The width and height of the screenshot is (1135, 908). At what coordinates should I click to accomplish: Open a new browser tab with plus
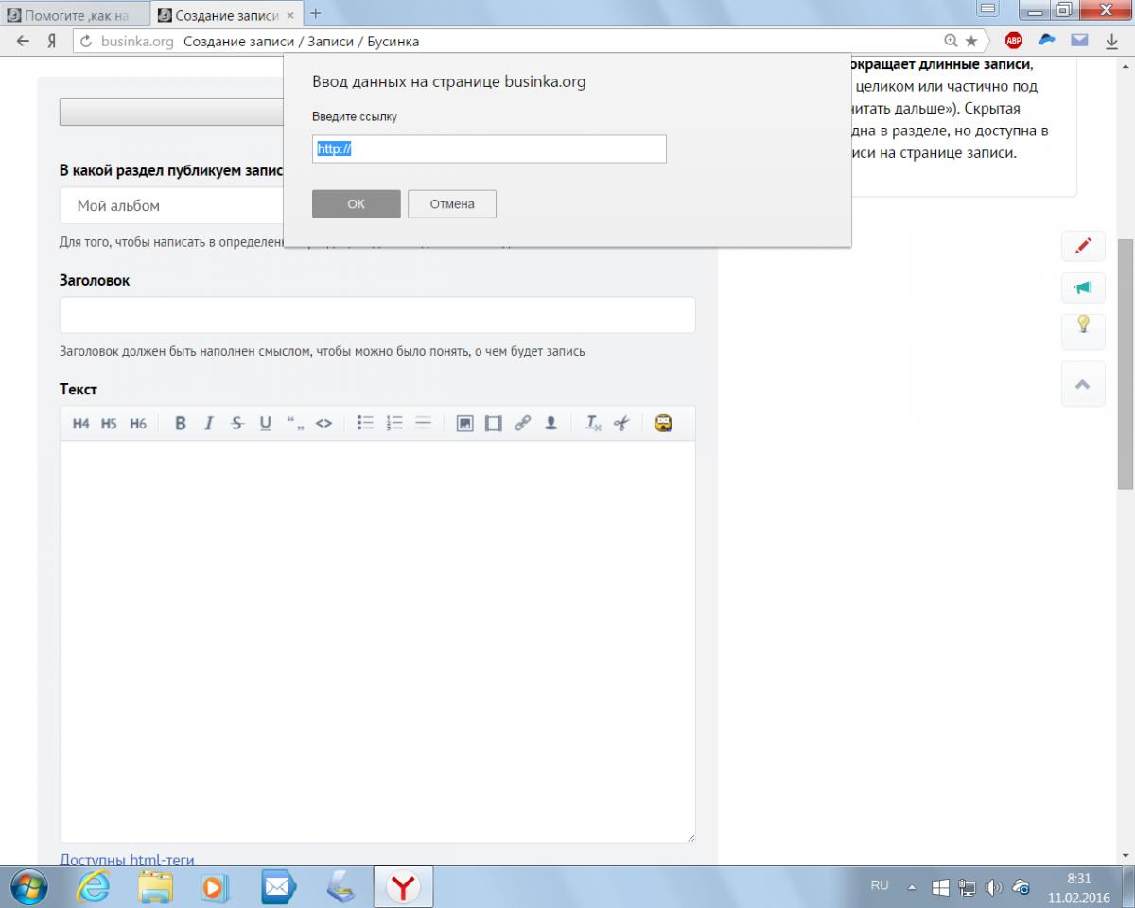(x=316, y=13)
